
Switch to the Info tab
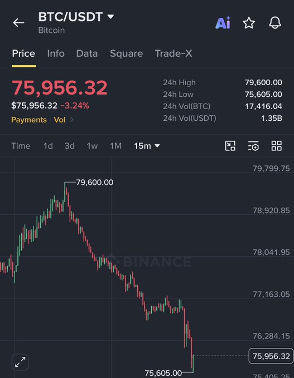point(56,53)
